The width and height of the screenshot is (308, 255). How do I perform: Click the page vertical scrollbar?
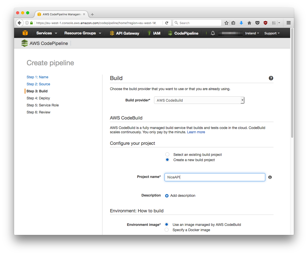tap(292, 83)
